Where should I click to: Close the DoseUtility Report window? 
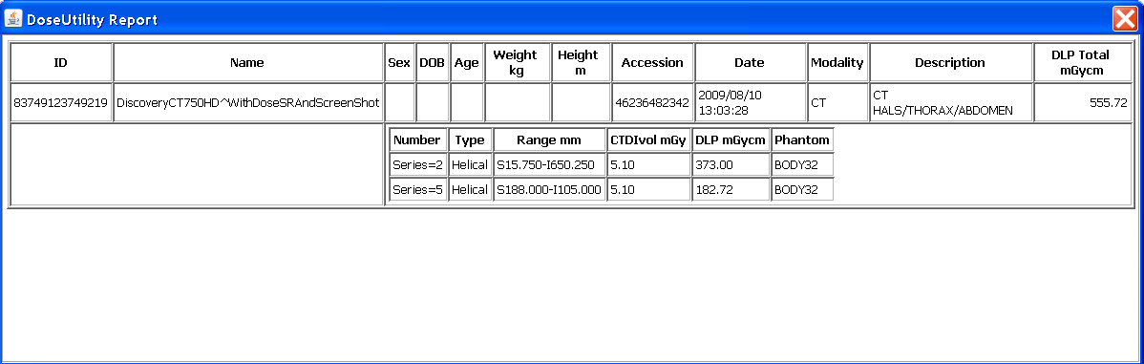coord(1125,18)
